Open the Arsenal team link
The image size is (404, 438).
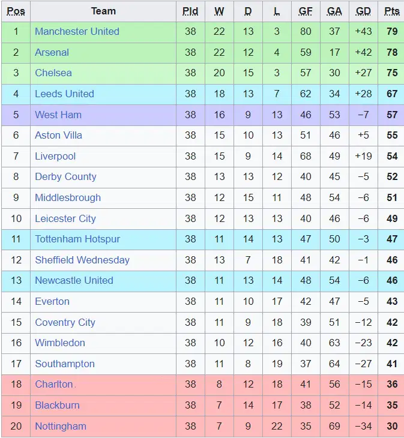tap(52, 52)
